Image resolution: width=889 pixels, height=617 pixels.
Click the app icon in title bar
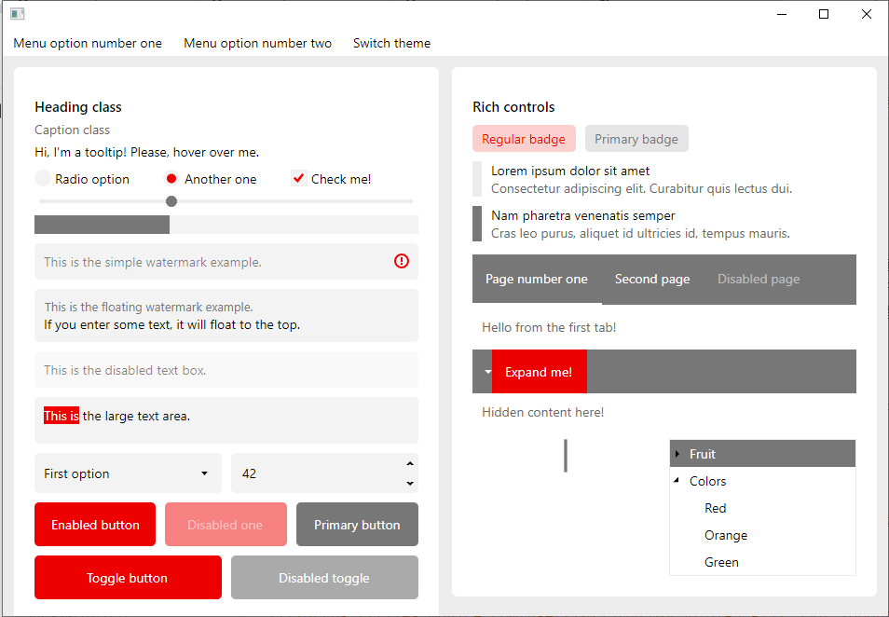[x=17, y=14]
